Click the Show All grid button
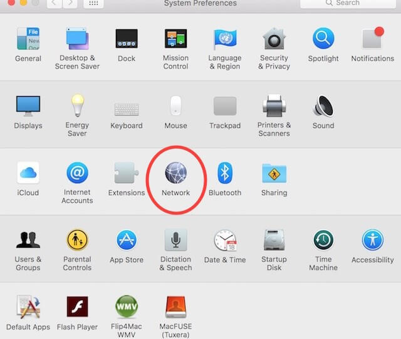This screenshot has width=401, height=339. (x=93, y=3)
